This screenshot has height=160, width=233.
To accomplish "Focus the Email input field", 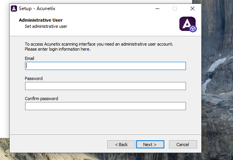I will coord(105,66).
